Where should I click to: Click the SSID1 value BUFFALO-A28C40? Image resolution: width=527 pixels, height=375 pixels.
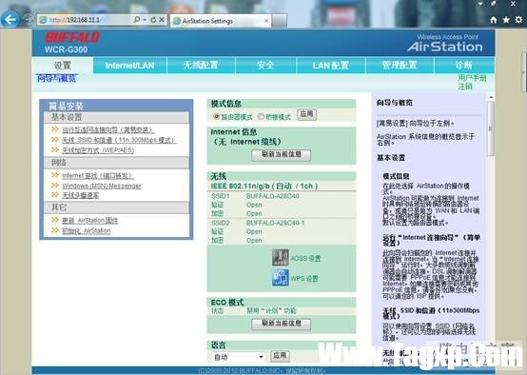coord(272,196)
